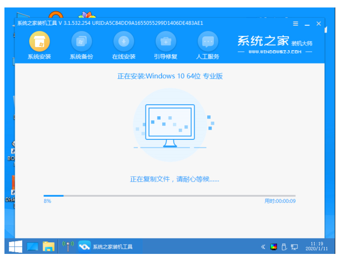Screen dimensions: 341x261
Task: Close the 系统之家装机工具 window
Action: coord(319,24)
